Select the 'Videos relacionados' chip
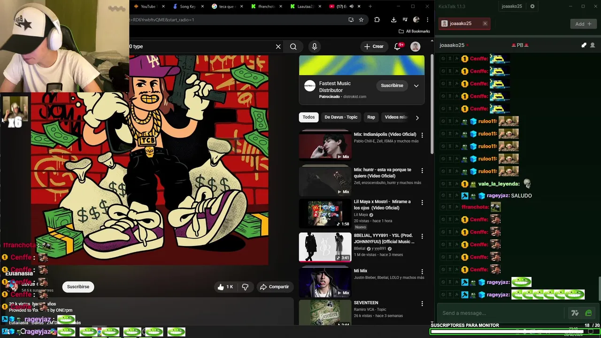Screen dimensions: 601x338 (x=396, y=117)
